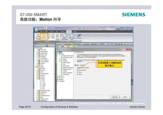Close the Motion Control Wizard dialog
The height and width of the screenshot is (115, 163).
[x=128, y=49]
